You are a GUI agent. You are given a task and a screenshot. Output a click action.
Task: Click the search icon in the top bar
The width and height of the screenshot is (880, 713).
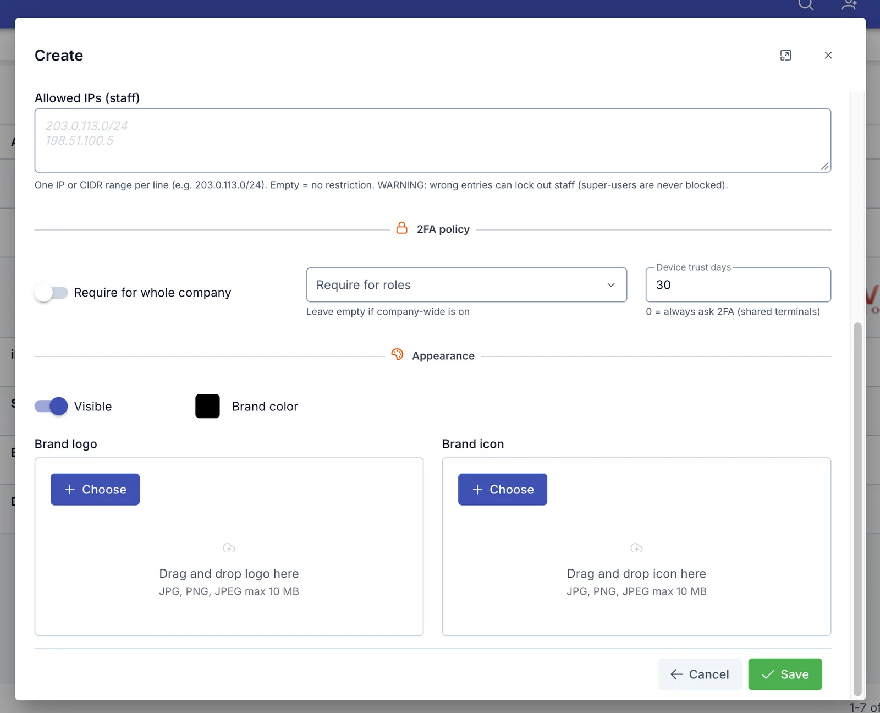pos(806,4)
